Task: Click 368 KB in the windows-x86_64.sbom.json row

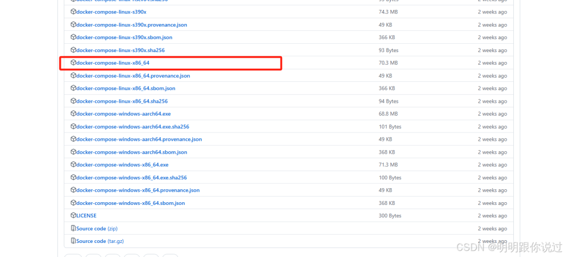Action: pyautogui.click(x=386, y=203)
